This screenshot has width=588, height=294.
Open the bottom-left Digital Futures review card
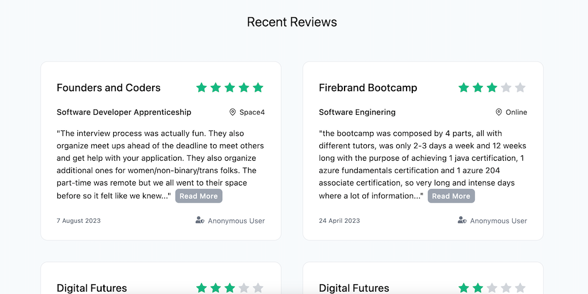pyautogui.click(x=92, y=288)
